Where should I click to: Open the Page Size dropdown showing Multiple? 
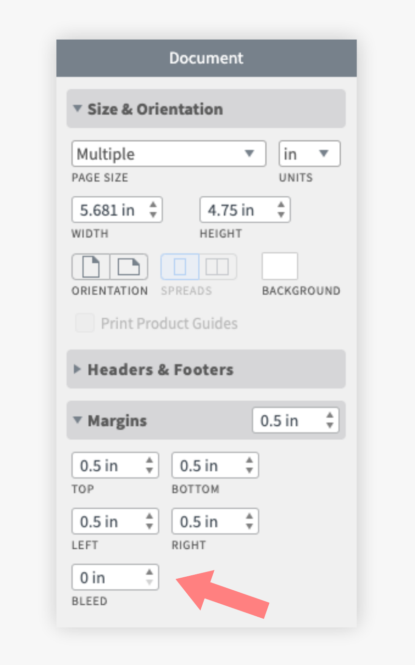[x=168, y=153]
